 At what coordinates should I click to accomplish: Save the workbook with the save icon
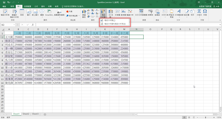4,2
